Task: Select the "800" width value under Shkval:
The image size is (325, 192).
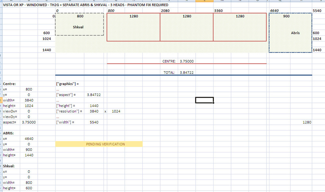Action: tap(29, 183)
